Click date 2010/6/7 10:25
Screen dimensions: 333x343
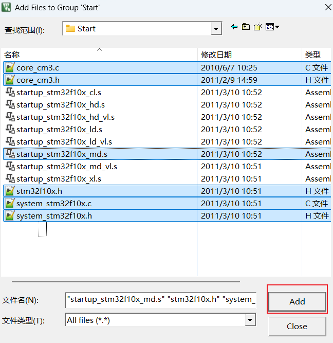click(x=229, y=67)
